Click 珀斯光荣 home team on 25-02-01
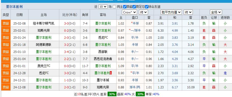 (x=44, y=30)
